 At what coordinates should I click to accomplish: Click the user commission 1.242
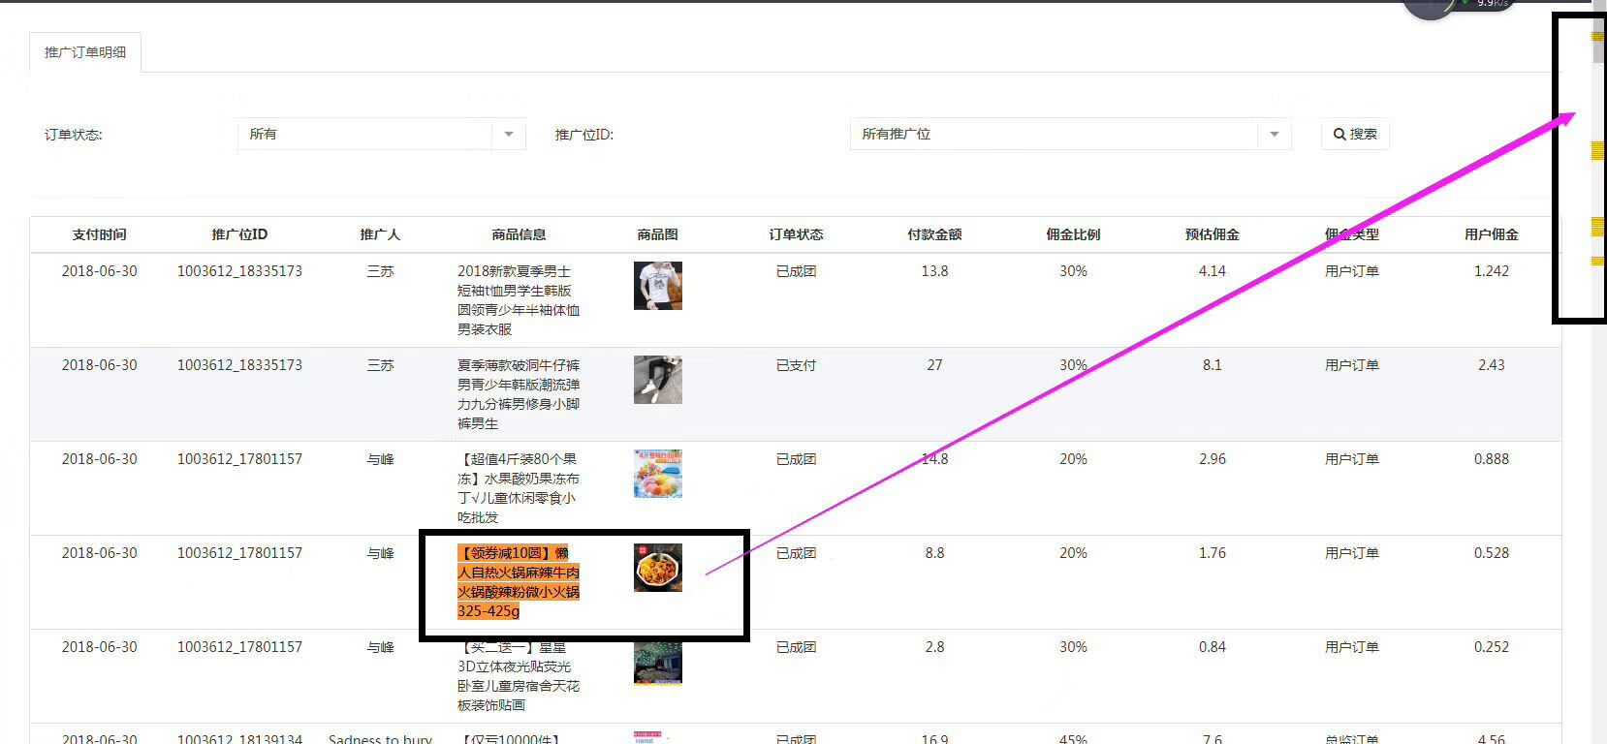[x=1492, y=271]
